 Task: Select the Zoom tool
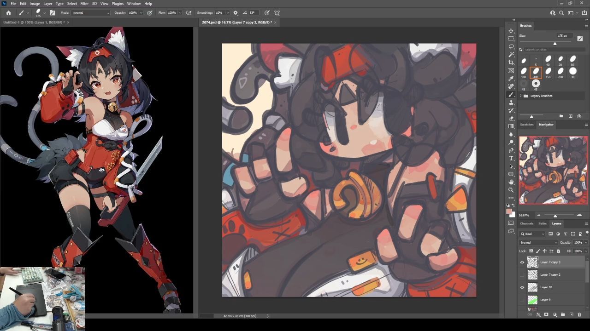point(511,190)
